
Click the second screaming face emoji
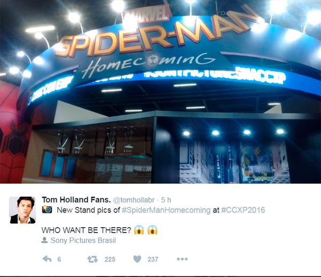152,230
